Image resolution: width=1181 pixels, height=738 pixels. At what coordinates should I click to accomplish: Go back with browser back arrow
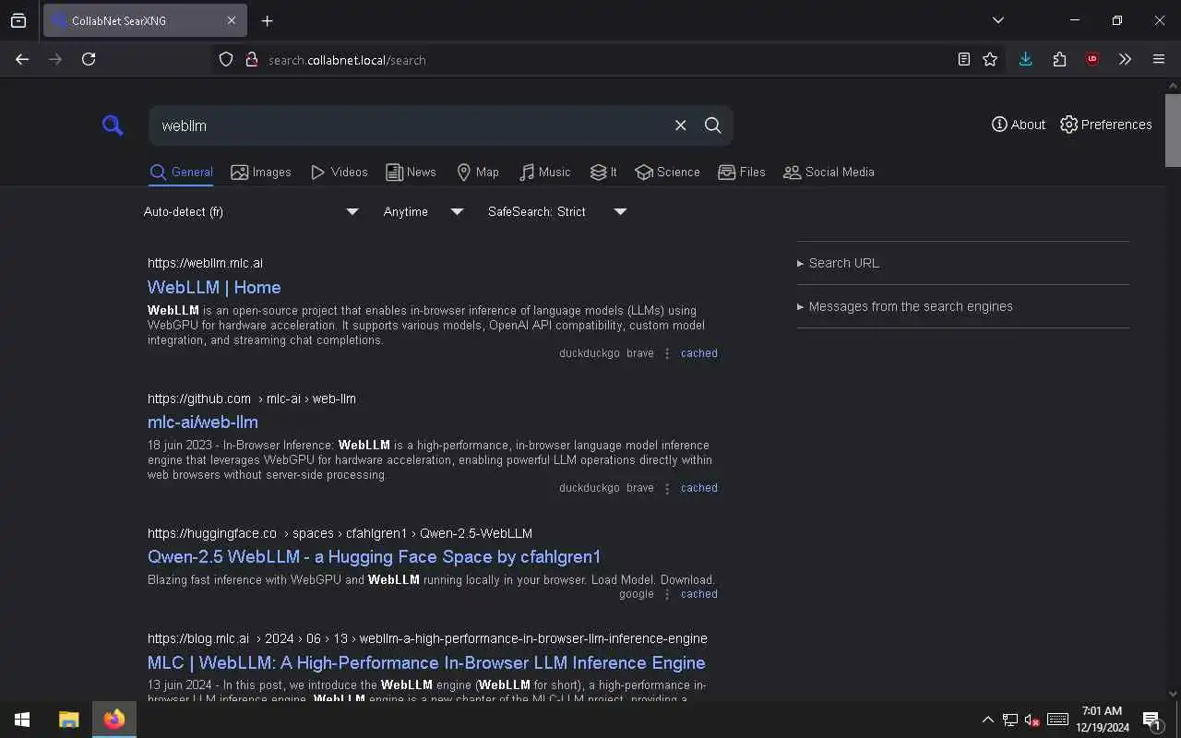pyautogui.click(x=22, y=59)
